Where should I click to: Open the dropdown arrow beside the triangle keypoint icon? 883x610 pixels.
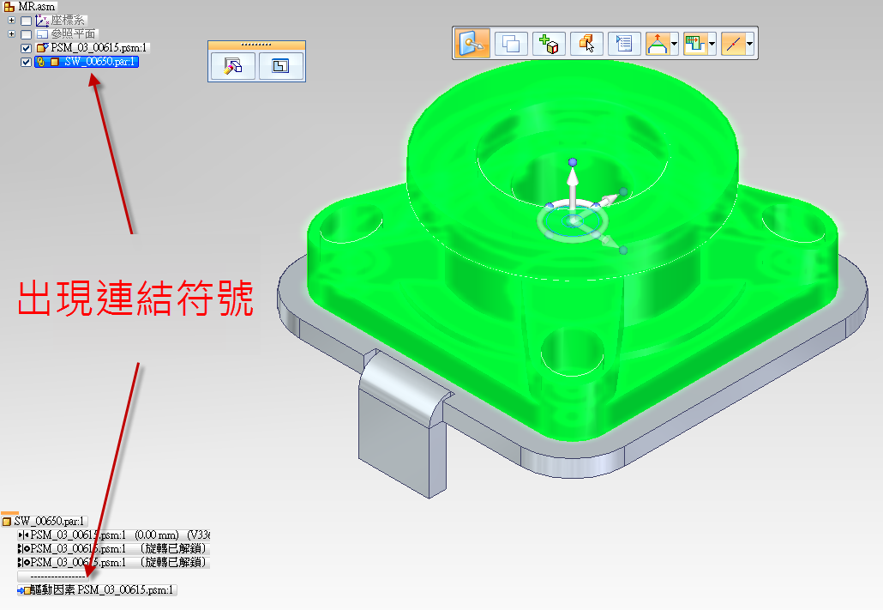coord(675,44)
